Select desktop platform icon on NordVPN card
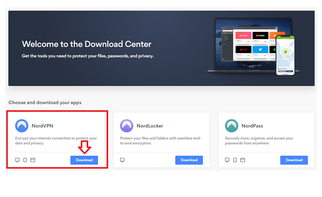Screen dimensions: 322x197 18,160
